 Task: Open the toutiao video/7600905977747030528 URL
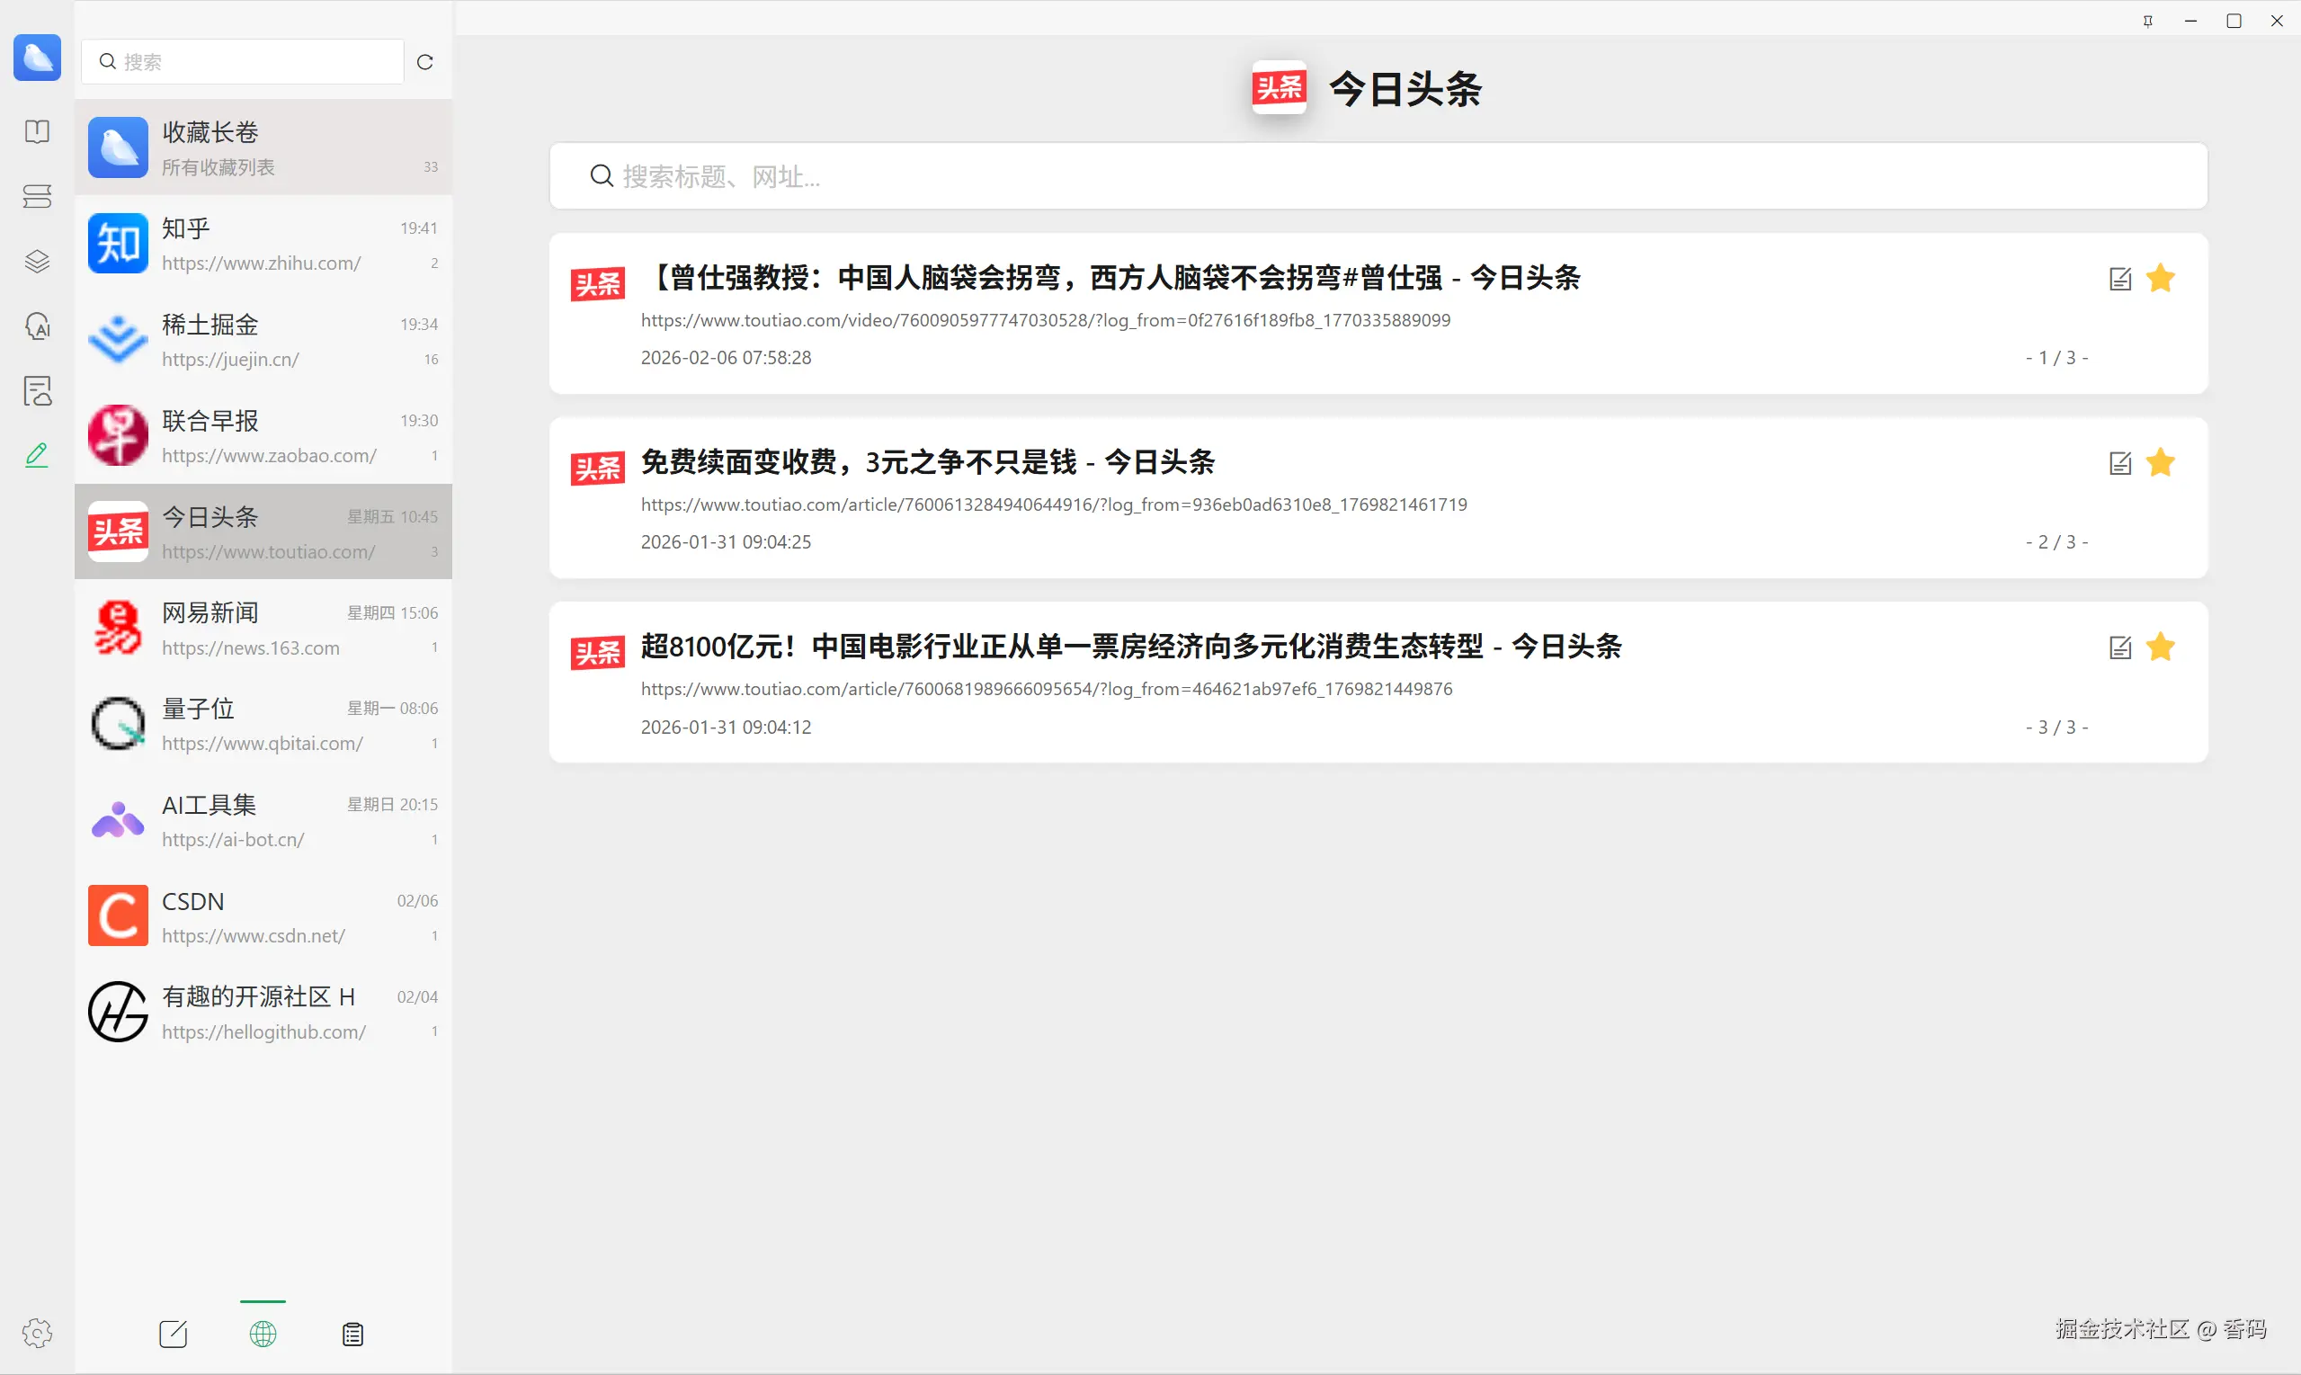point(1046,319)
